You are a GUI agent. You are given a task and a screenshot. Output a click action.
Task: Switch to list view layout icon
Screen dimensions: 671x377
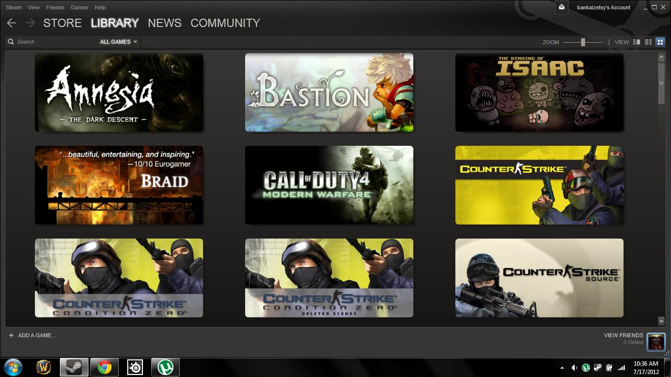pyautogui.click(x=648, y=42)
